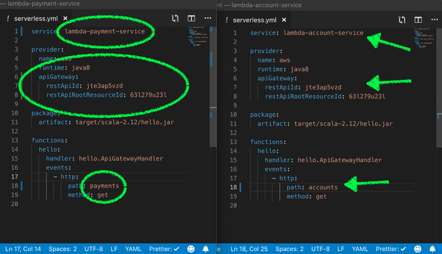Click 'restApiRootResourceId' line in account-service editor
The image size is (442, 254).
tap(325, 96)
